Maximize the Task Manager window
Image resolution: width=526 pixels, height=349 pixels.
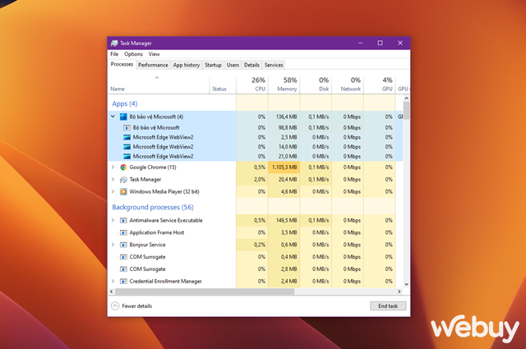tap(380, 43)
